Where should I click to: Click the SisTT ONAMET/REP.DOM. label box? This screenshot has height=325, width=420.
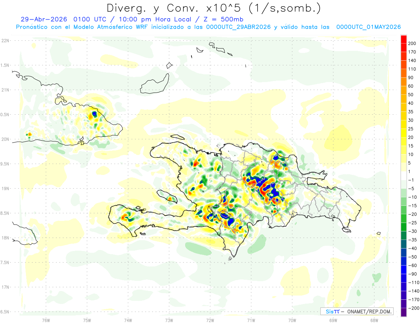[357, 311]
